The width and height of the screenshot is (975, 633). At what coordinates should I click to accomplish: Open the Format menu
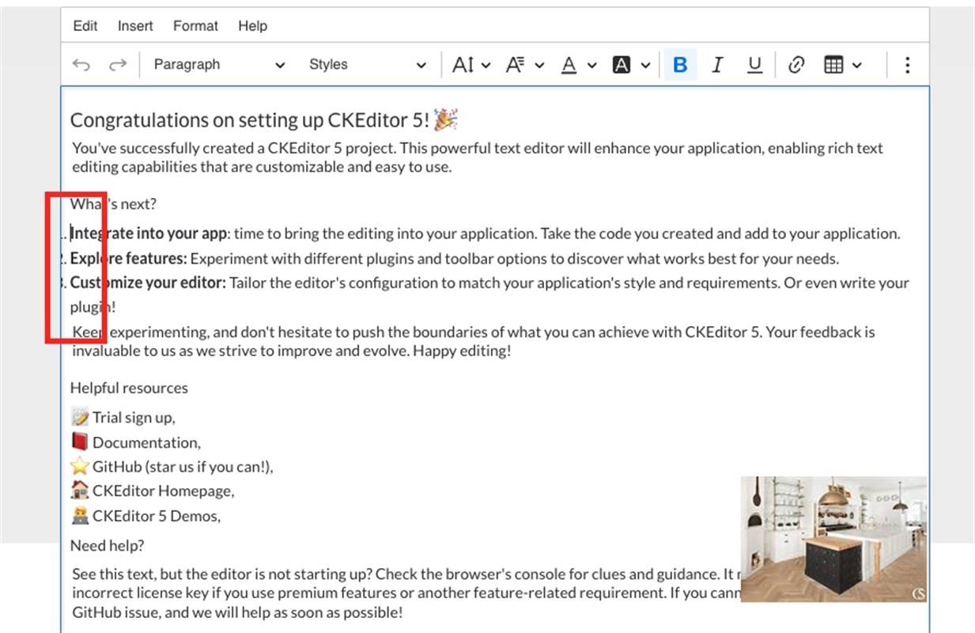click(x=195, y=26)
